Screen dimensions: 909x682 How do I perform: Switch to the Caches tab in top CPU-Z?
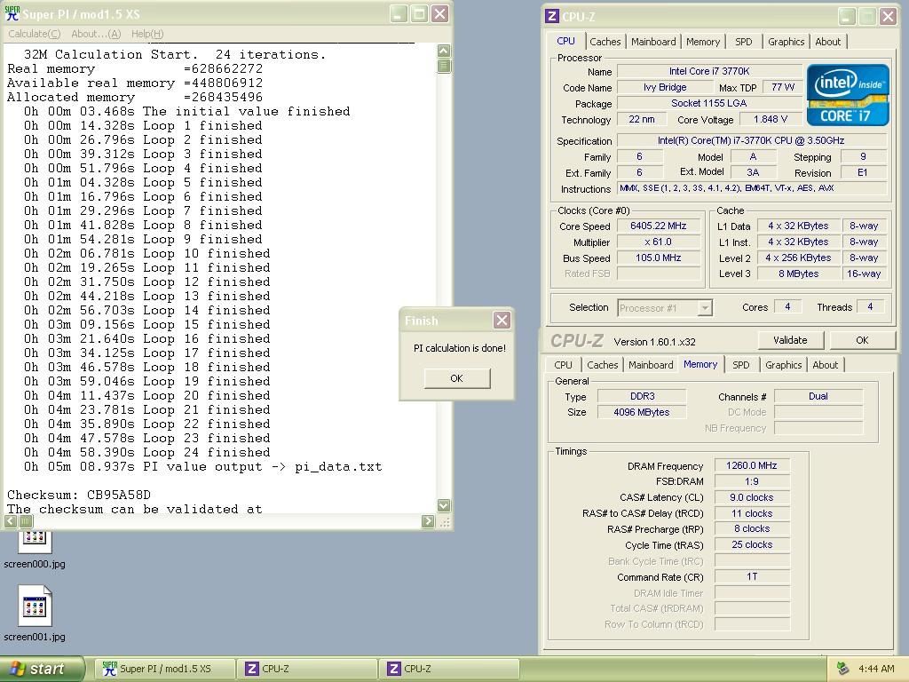point(605,42)
